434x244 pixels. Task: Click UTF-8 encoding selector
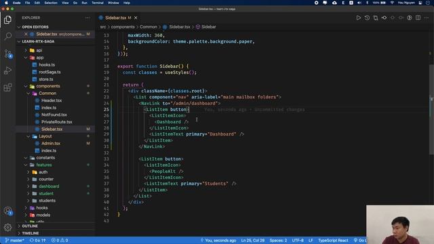coord(298,241)
